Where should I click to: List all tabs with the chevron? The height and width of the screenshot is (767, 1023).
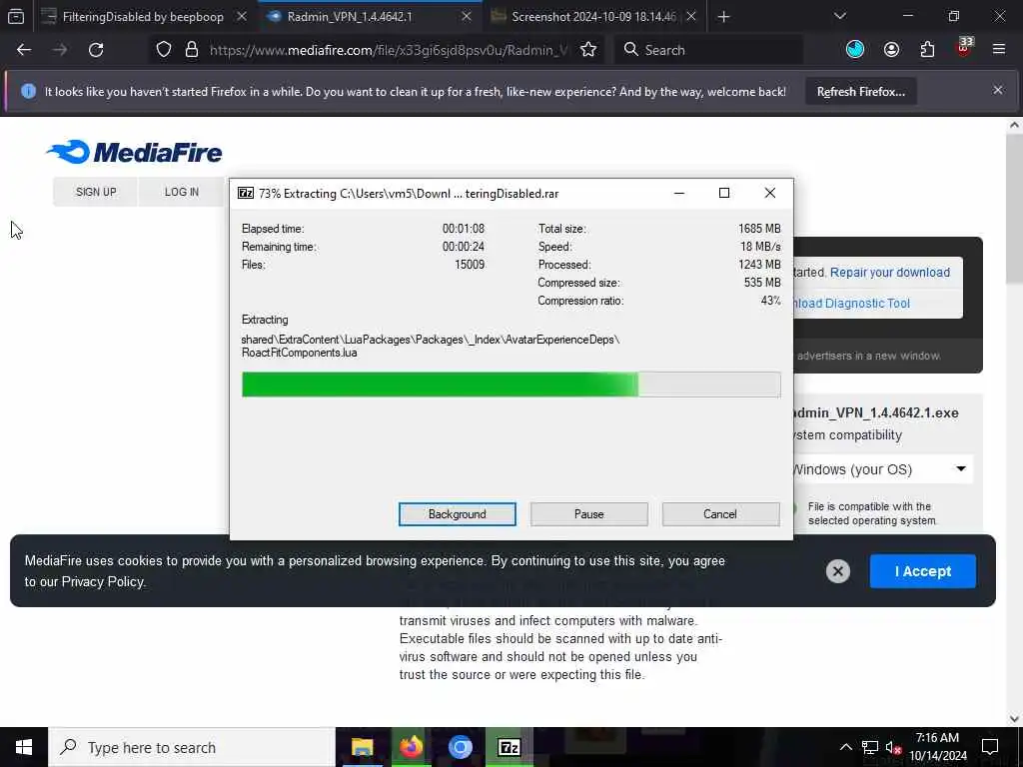click(839, 16)
